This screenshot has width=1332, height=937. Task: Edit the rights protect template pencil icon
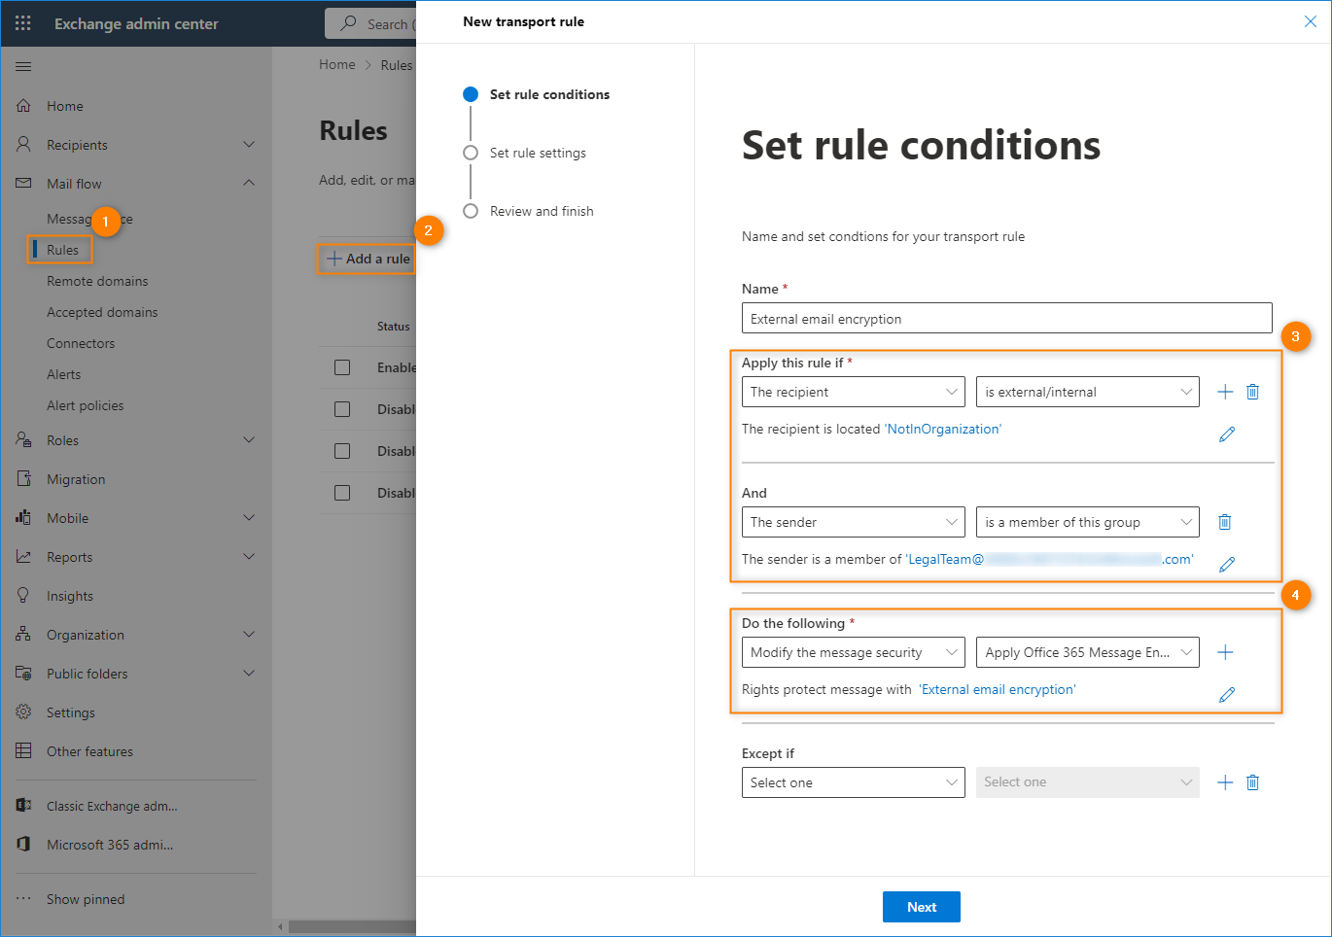click(1227, 695)
